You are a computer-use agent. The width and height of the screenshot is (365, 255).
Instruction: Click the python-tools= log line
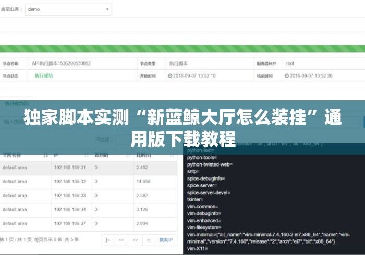202,158
